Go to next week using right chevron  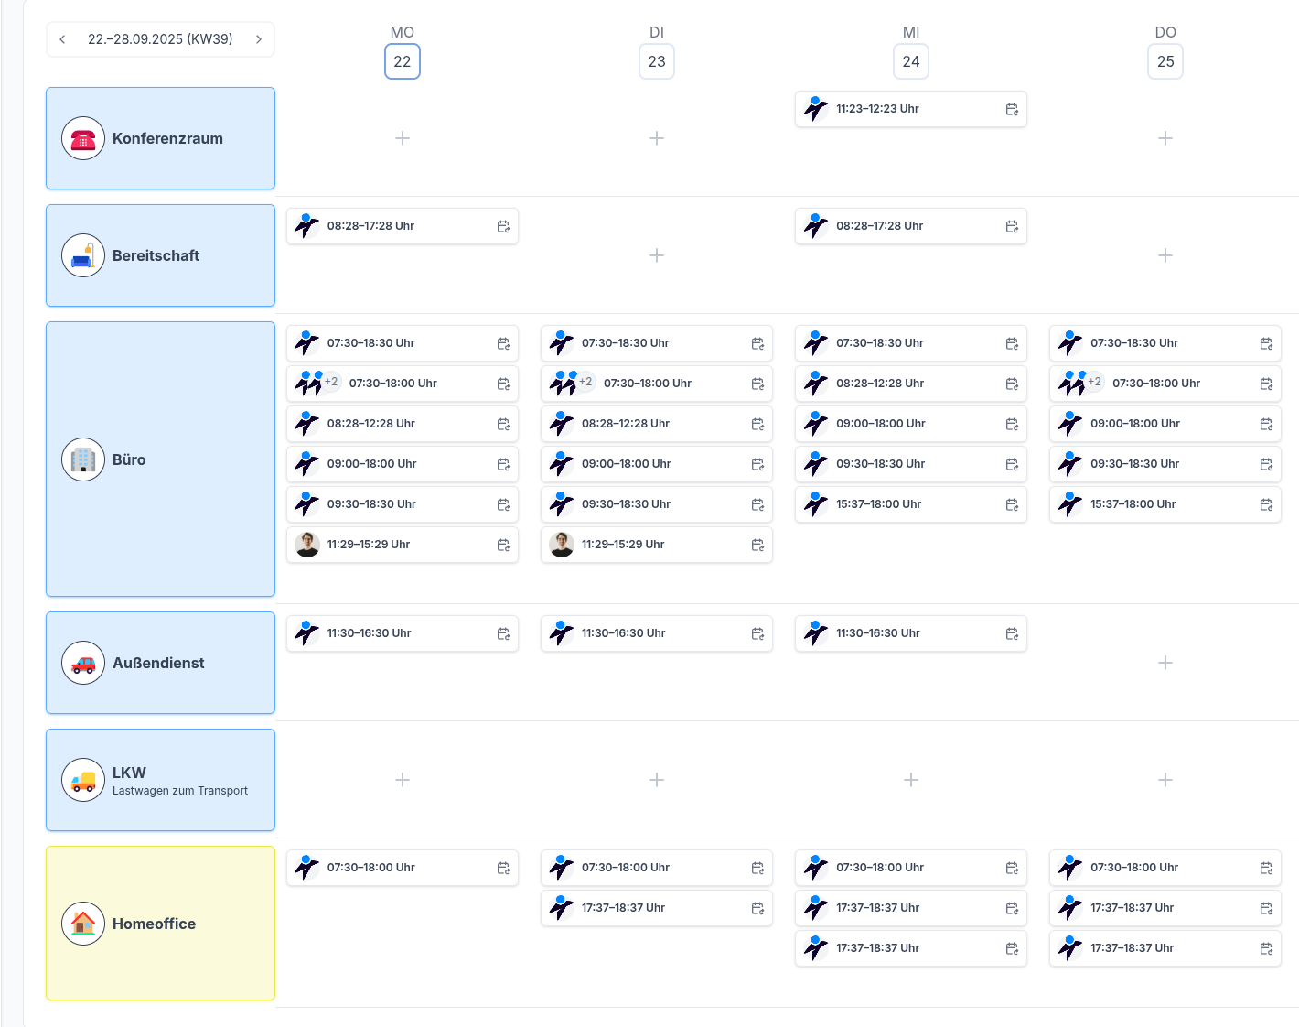[259, 39]
